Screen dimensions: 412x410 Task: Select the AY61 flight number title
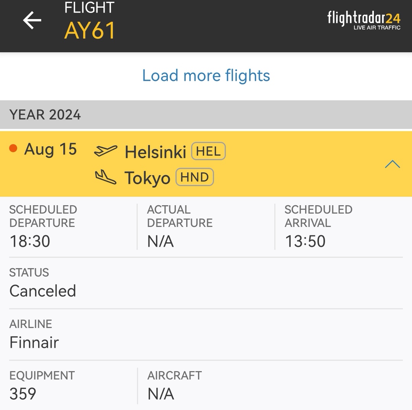pyautogui.click(x=90, y=31)
